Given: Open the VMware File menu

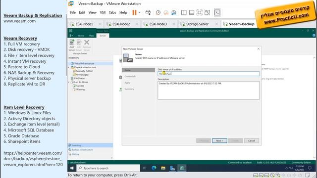Looking at the screenshot, I should 73,12.
